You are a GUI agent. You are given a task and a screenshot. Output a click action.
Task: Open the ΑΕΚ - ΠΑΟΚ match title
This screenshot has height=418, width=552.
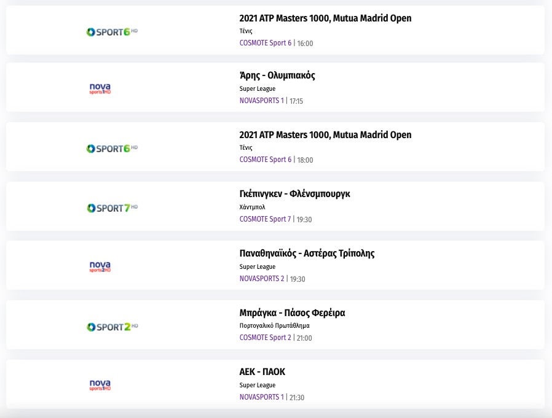262,372
